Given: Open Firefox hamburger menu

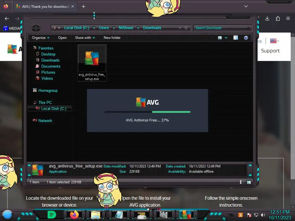Looking at the screenshot, I should click(288, 18).
